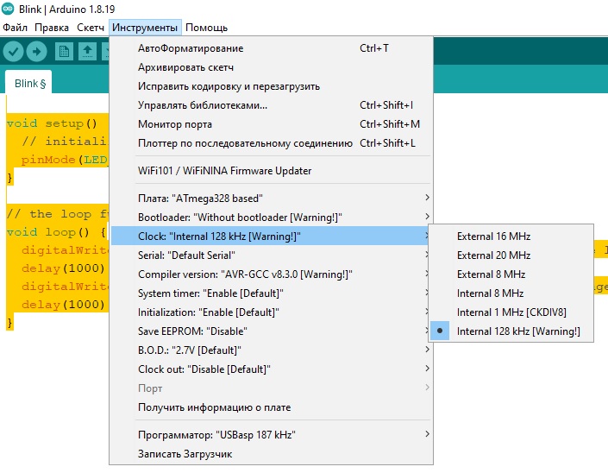
Task: Click the Open sketch toolbar icon
Action: click(88, 51)
